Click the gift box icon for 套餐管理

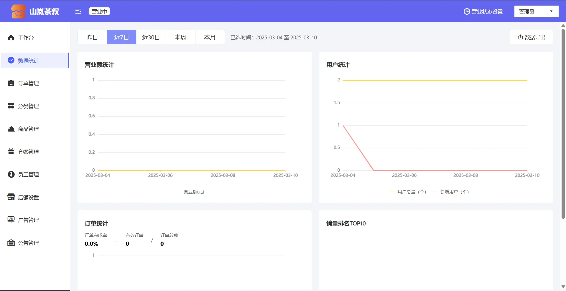pos(11,151)
